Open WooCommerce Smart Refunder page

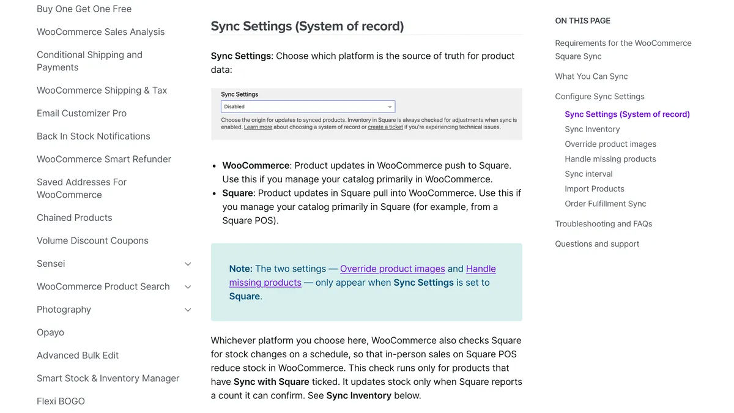coord(104,159)
